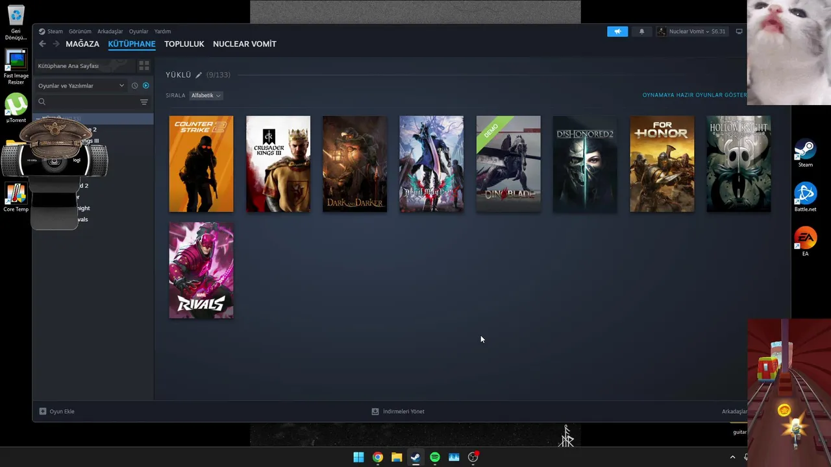Click Kütüphane Ana Sayfası button
This screenshot has width=831, height=467.
pos(84,66)
